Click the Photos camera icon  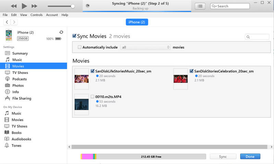[7, 85]
